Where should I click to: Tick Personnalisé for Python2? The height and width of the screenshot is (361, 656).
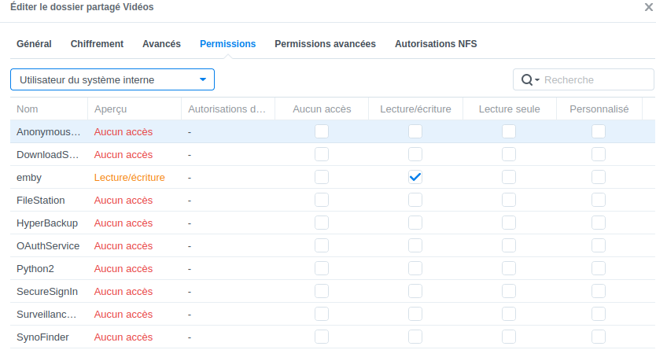pyautogui.click(x=599, y=268)
